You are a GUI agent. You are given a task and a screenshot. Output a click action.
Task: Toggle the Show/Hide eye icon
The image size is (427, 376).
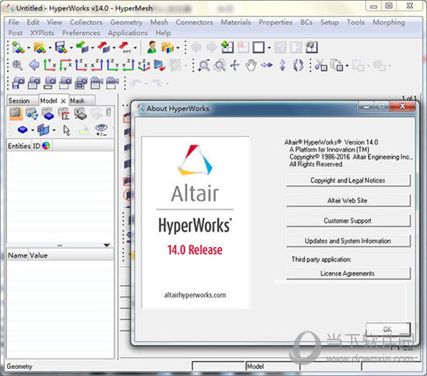(101, 131)
